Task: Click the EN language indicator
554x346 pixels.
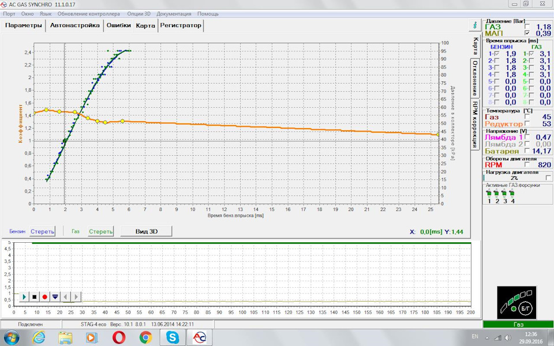Action: tap(475, 336)
